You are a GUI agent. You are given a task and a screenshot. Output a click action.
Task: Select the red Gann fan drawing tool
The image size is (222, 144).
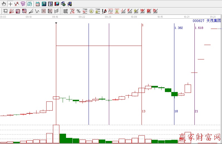point(12,11)
